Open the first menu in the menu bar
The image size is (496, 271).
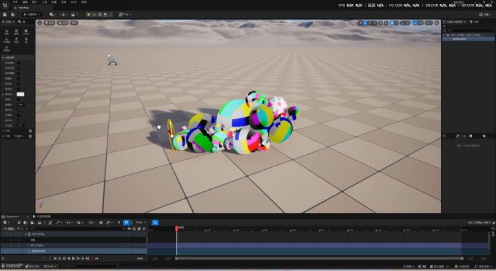15,2
